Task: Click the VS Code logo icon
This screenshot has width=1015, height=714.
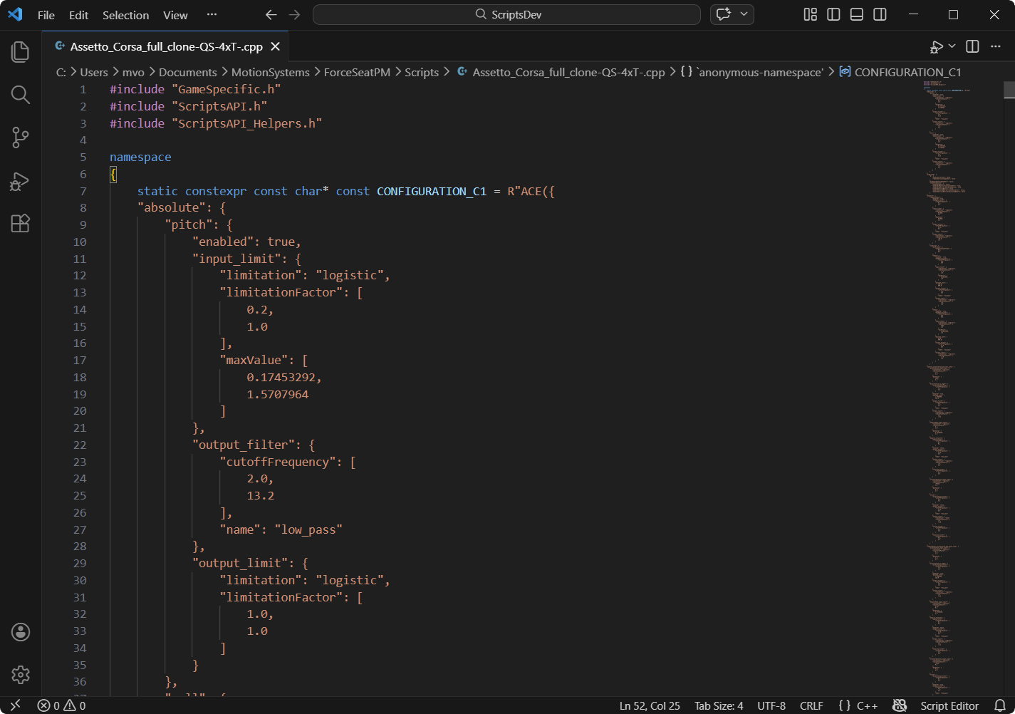Action: pyautogui.click(x=15, y=14)
